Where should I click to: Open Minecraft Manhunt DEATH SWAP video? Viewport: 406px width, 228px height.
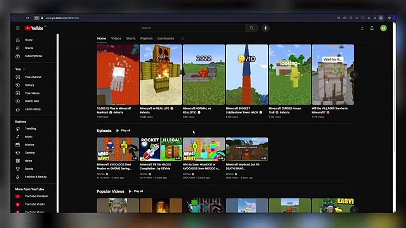[247, 149]
